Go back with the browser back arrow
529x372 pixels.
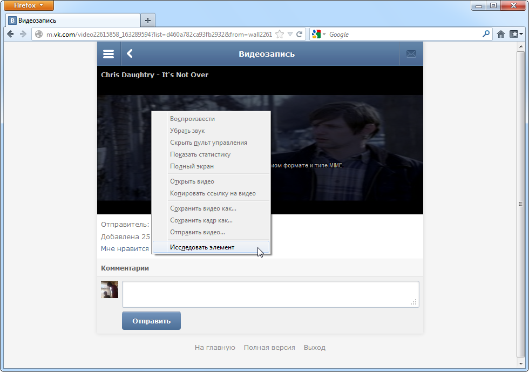(x=10, y=34)
